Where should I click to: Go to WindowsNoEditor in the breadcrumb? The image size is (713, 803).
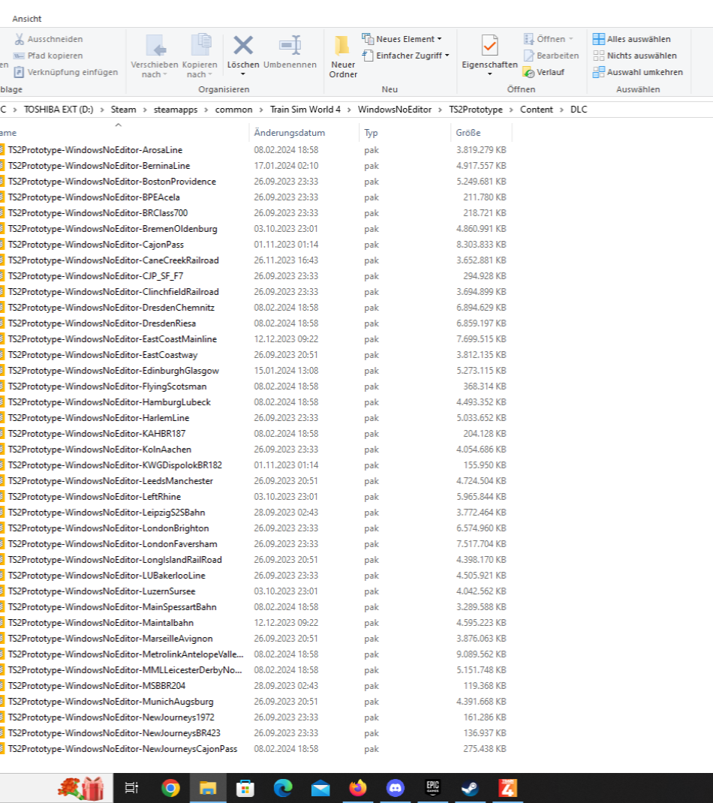click(x=395, y=110)
